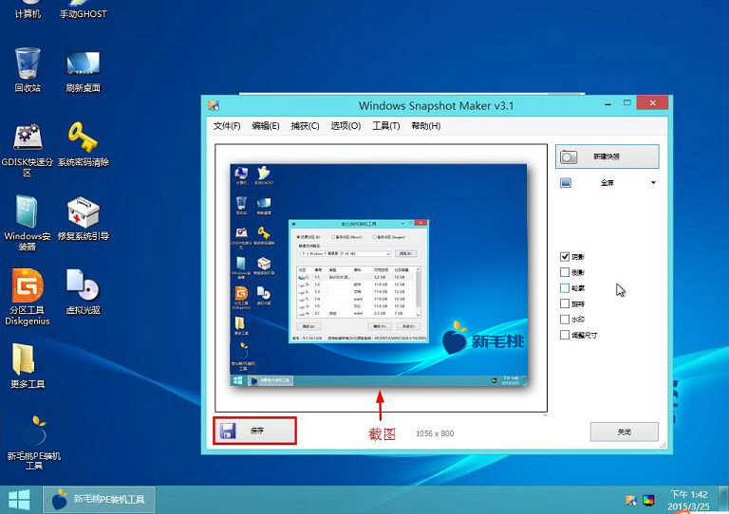Uncheck the 阴影 shadow checkbox
This screenshot has width=729, height=514.
pos(565,256)
